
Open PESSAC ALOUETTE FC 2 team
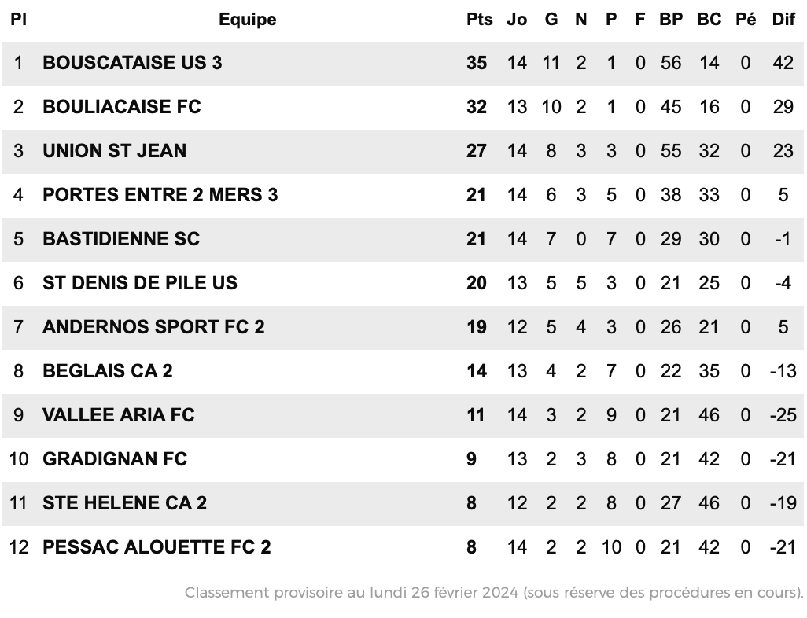point(157,547)
